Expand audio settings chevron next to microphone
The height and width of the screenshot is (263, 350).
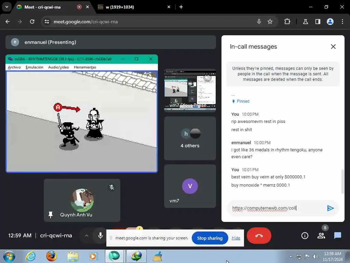(x=86, y=236)
